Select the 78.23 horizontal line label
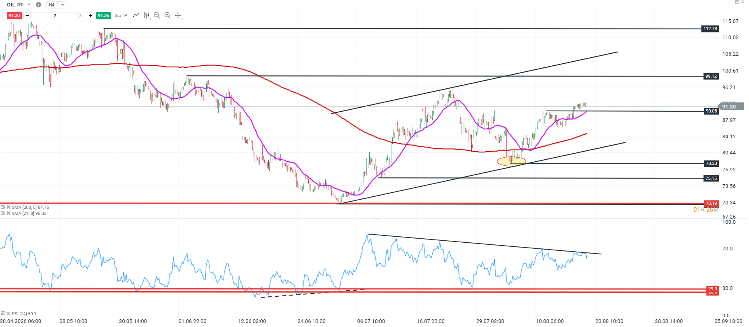This screenshot has height=327, width=749. pos(711,163)
